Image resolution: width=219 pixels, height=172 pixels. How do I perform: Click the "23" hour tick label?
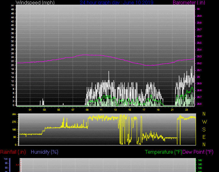pyautogui.click(x=186, y=110)
